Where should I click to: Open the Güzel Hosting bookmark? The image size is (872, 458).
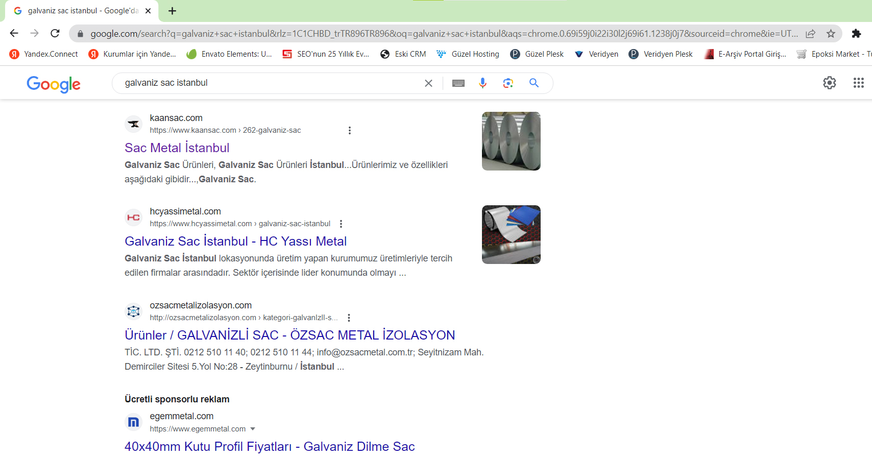point(468,54)
